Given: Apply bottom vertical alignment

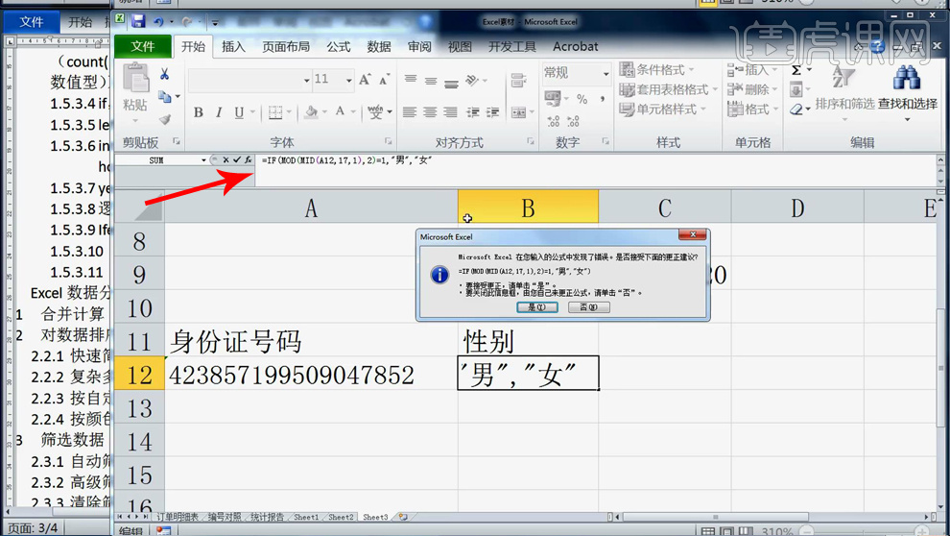Looking at the screenshot, I should point(451,83).
